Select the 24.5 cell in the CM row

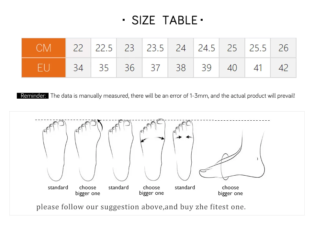[x=206, y=48]
